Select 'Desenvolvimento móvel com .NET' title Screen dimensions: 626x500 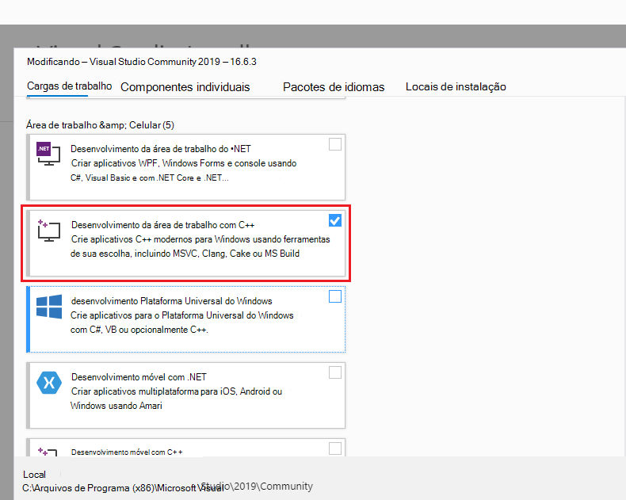[x=139, y=377]
